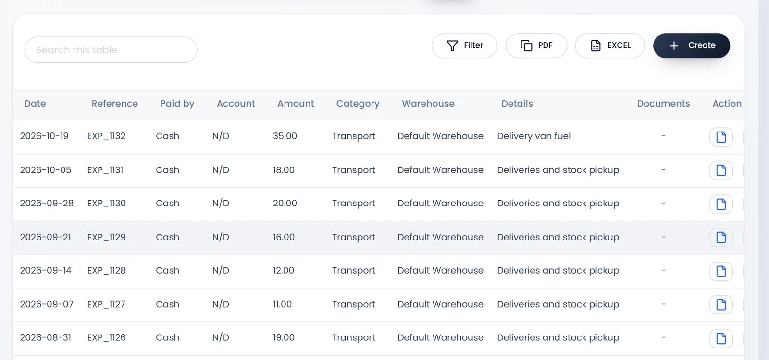Viewport: 769px width, 360px height.
Task: Click date 2026-10-05
Action: (46, 170)
